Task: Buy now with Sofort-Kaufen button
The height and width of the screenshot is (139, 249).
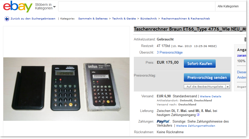Action: [200, 63]
